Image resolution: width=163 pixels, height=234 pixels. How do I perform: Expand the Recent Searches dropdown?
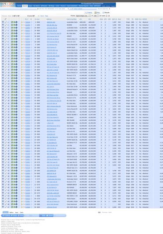click(104, 9)
